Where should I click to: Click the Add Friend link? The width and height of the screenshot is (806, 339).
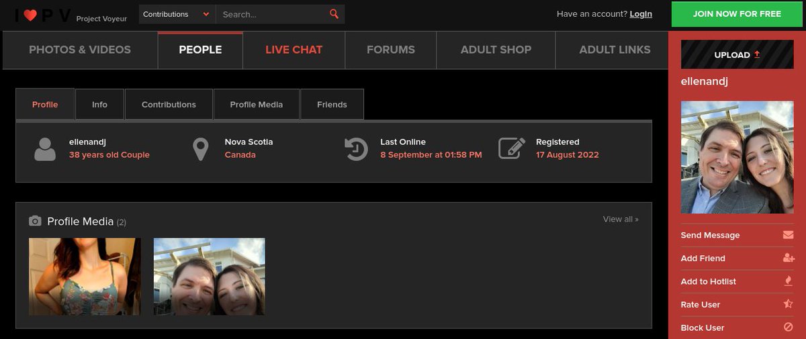click(703, 258)
